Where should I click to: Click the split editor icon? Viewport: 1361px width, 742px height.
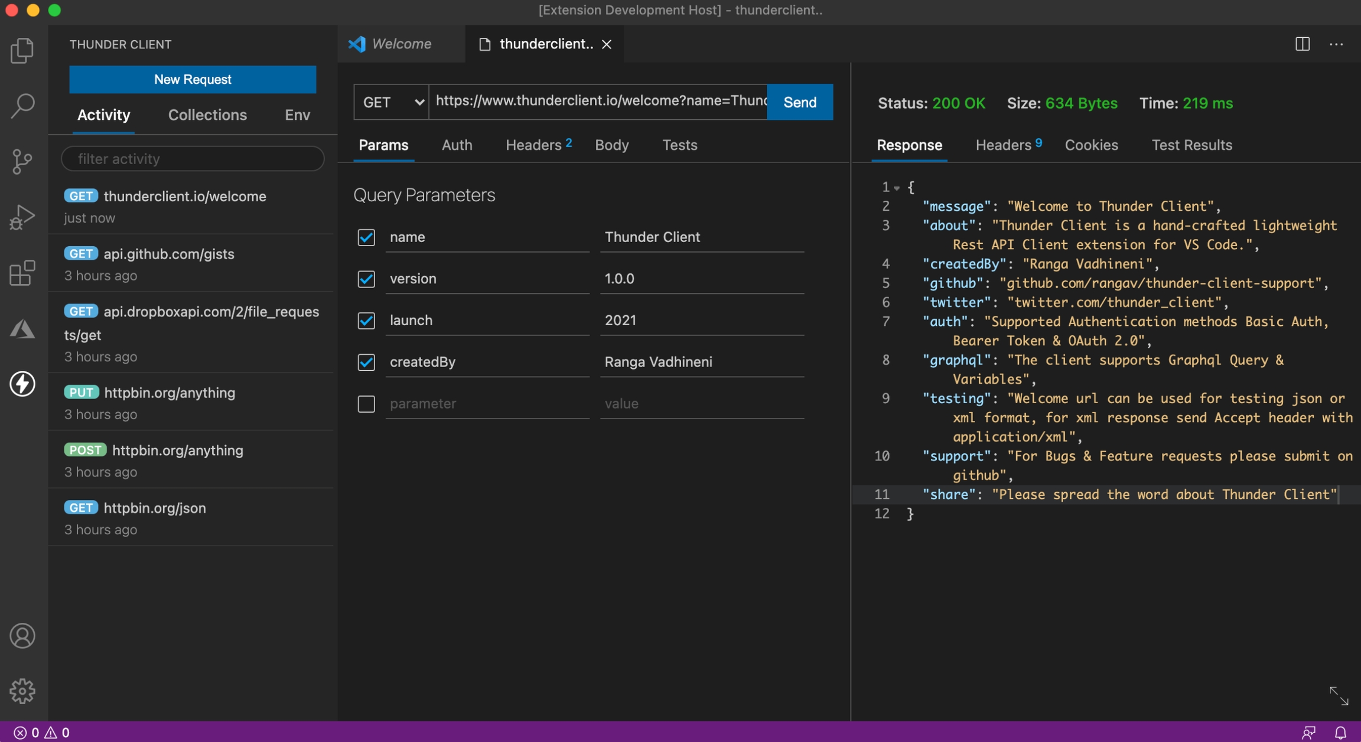coord(1302,44)
